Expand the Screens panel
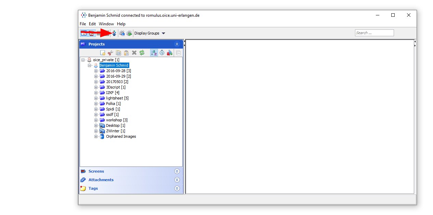 pyautogui.click(x=177, y=171)
